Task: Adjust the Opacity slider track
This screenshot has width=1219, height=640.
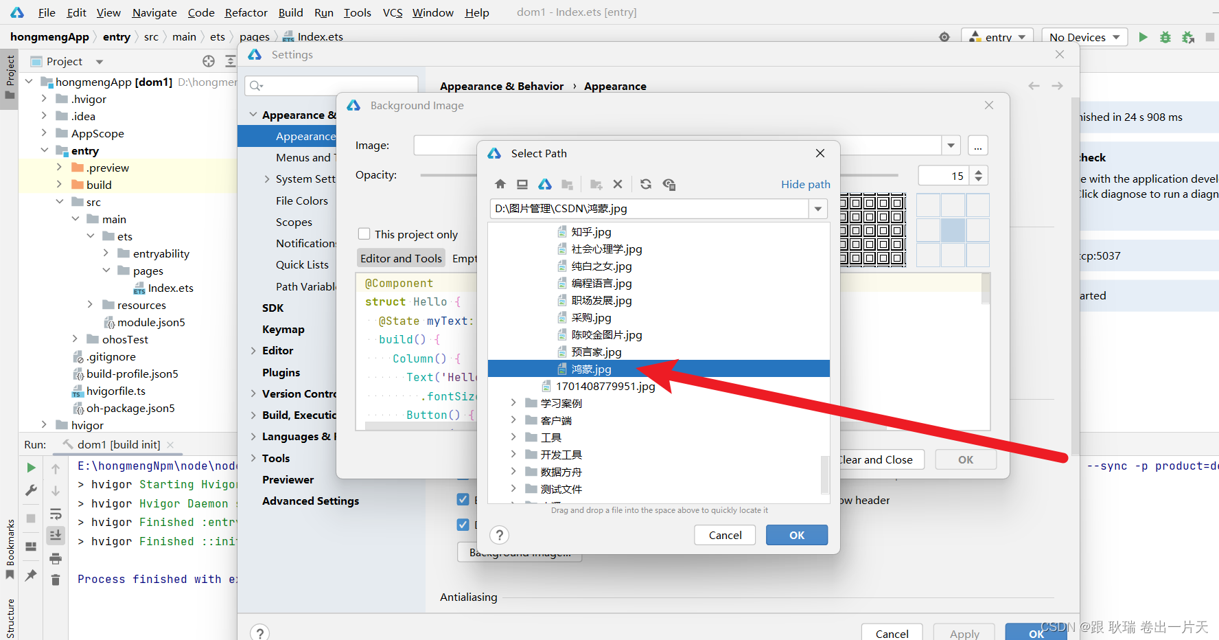Action: [x=659, y=175]
